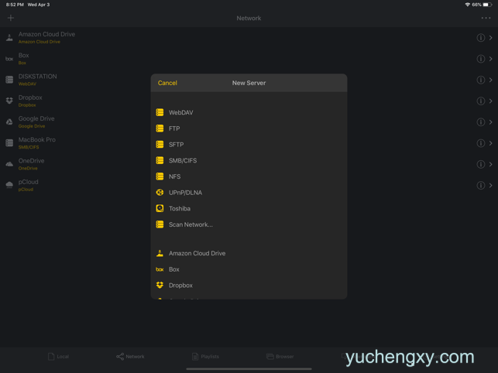Tap Cancel in the New Server dialog
498x373 pixels.
(x=167, y=83)
